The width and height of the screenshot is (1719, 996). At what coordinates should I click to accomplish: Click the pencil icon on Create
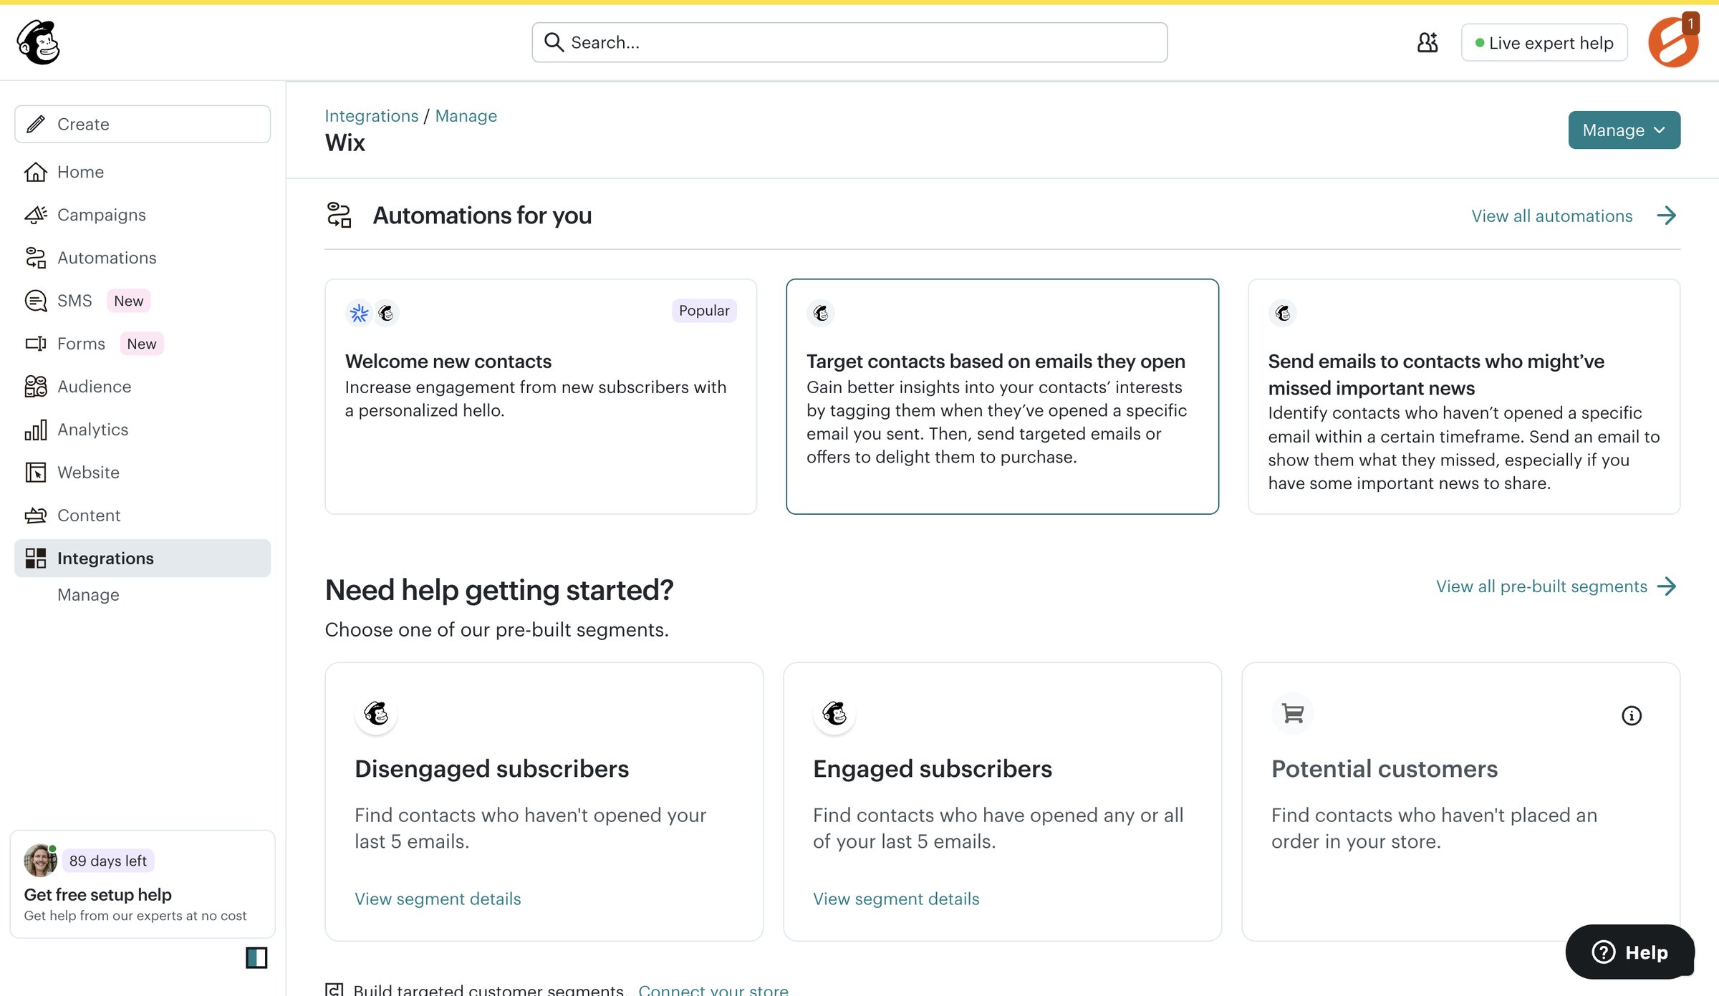point(36,124)
